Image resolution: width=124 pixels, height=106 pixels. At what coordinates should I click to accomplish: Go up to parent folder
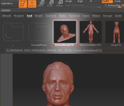coord(13,32)
